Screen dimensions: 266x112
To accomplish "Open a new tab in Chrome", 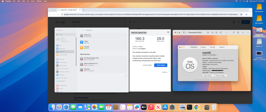I will coord(84,10).
